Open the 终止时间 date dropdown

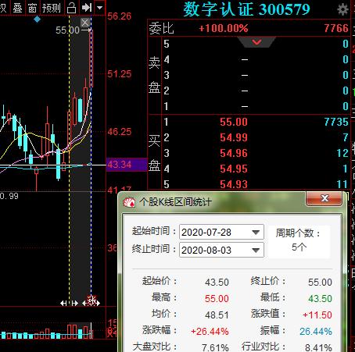[x=256, y=251]
